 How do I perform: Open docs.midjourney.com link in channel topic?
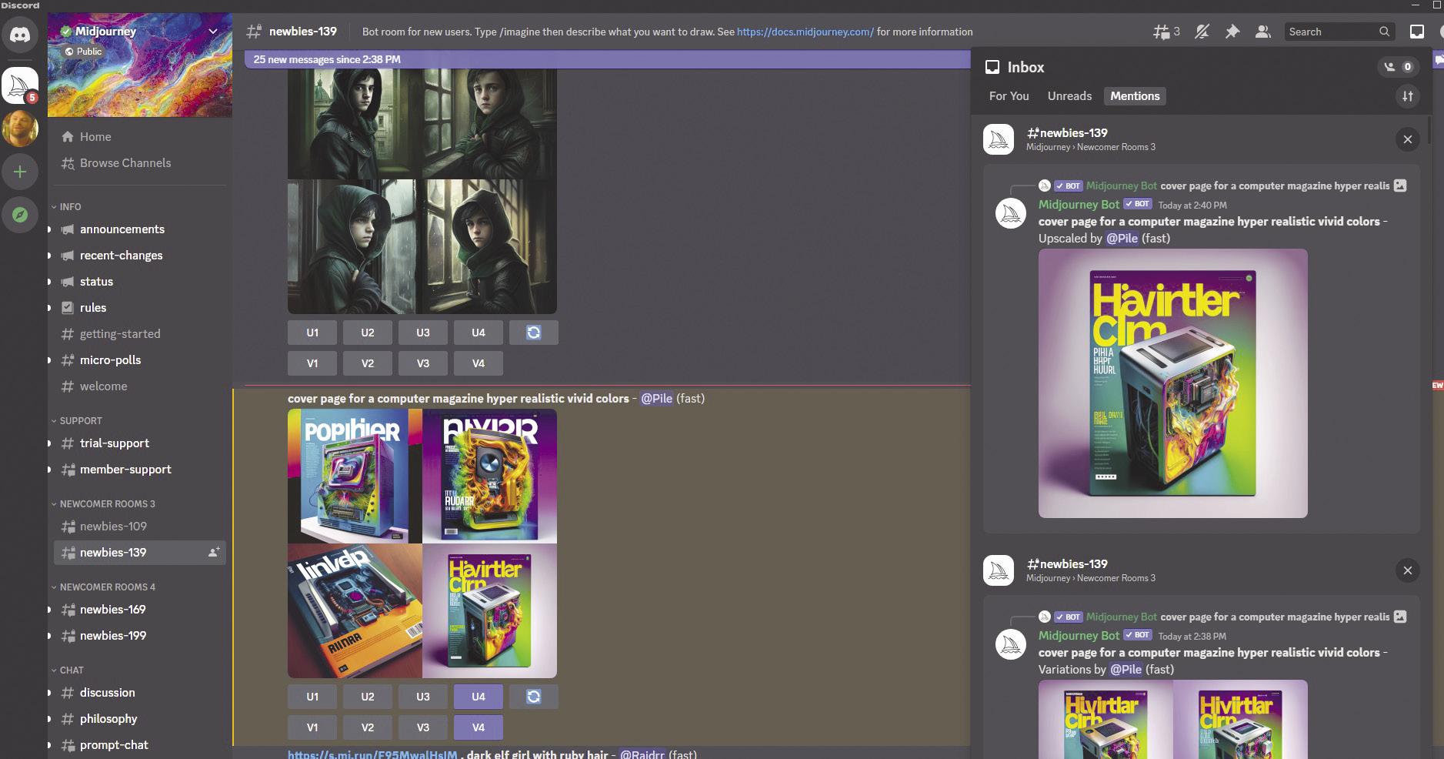(x=805, y=32)
